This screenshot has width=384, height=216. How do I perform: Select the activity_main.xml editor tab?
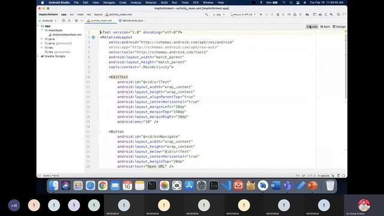[101, 20]
